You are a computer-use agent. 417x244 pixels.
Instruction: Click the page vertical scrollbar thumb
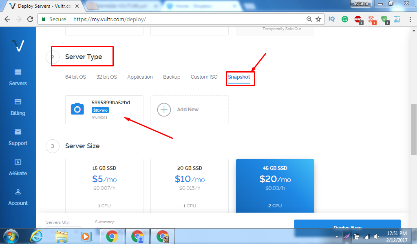[x=414, y=130]
